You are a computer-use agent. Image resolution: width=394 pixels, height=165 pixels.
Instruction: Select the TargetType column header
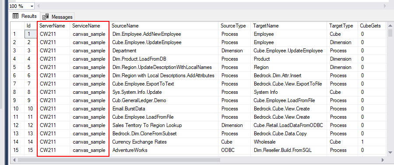342,26
